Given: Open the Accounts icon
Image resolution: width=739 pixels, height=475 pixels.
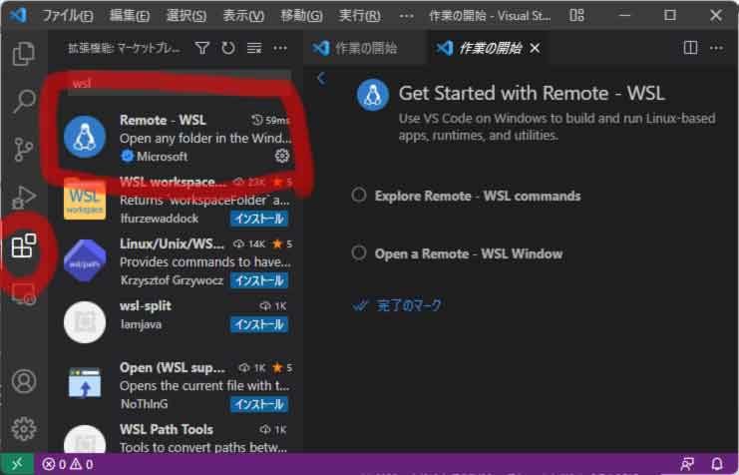Looking at the screenshot, I should [x=24, y=381].
